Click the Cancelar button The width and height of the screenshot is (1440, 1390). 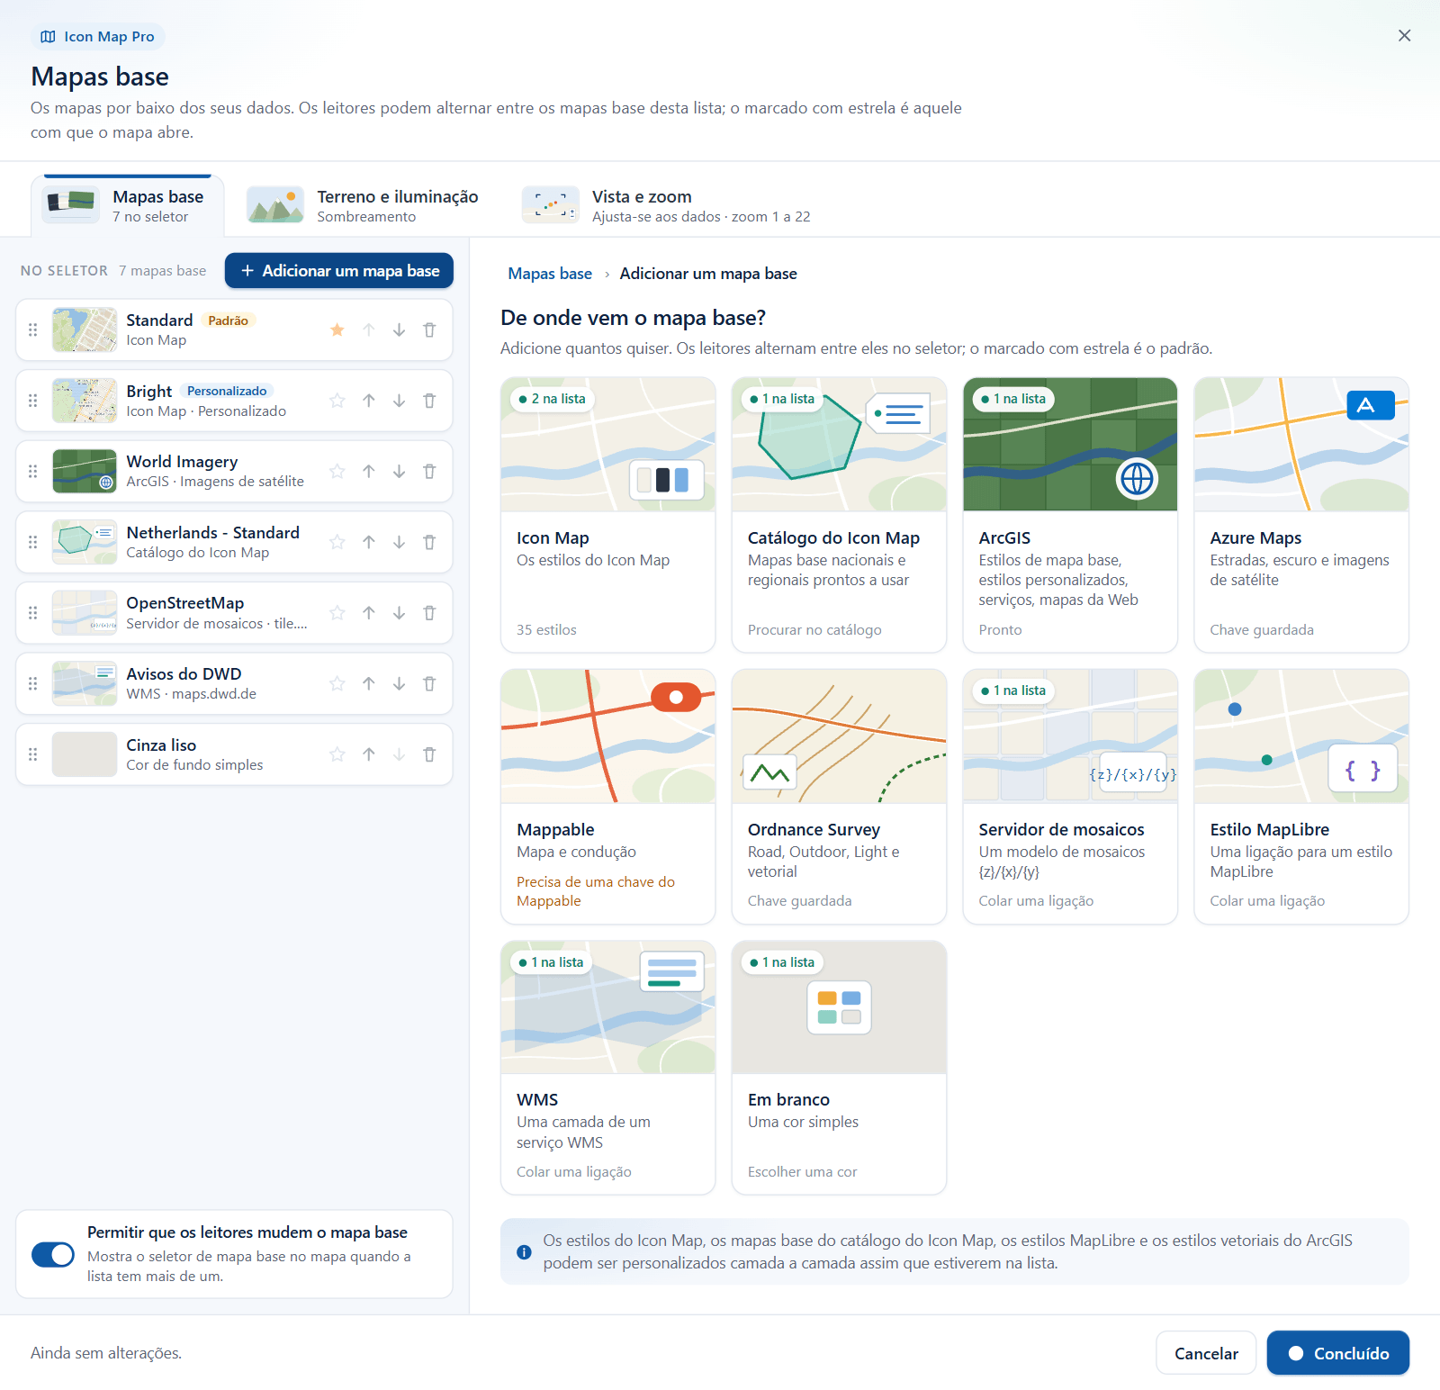pos(1206,1353)
